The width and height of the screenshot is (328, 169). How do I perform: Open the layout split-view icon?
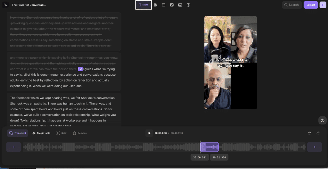click(x=164, y=5)
